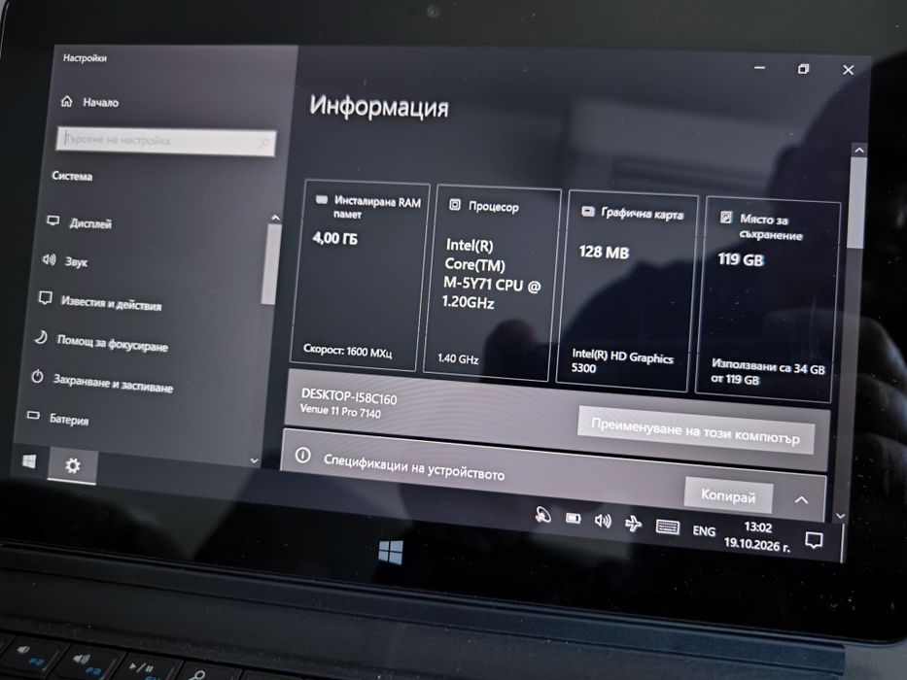The height and width of the screenshot is (680, 907).
Task: Click the graphics card icon
Action: (x=588, y=211)
